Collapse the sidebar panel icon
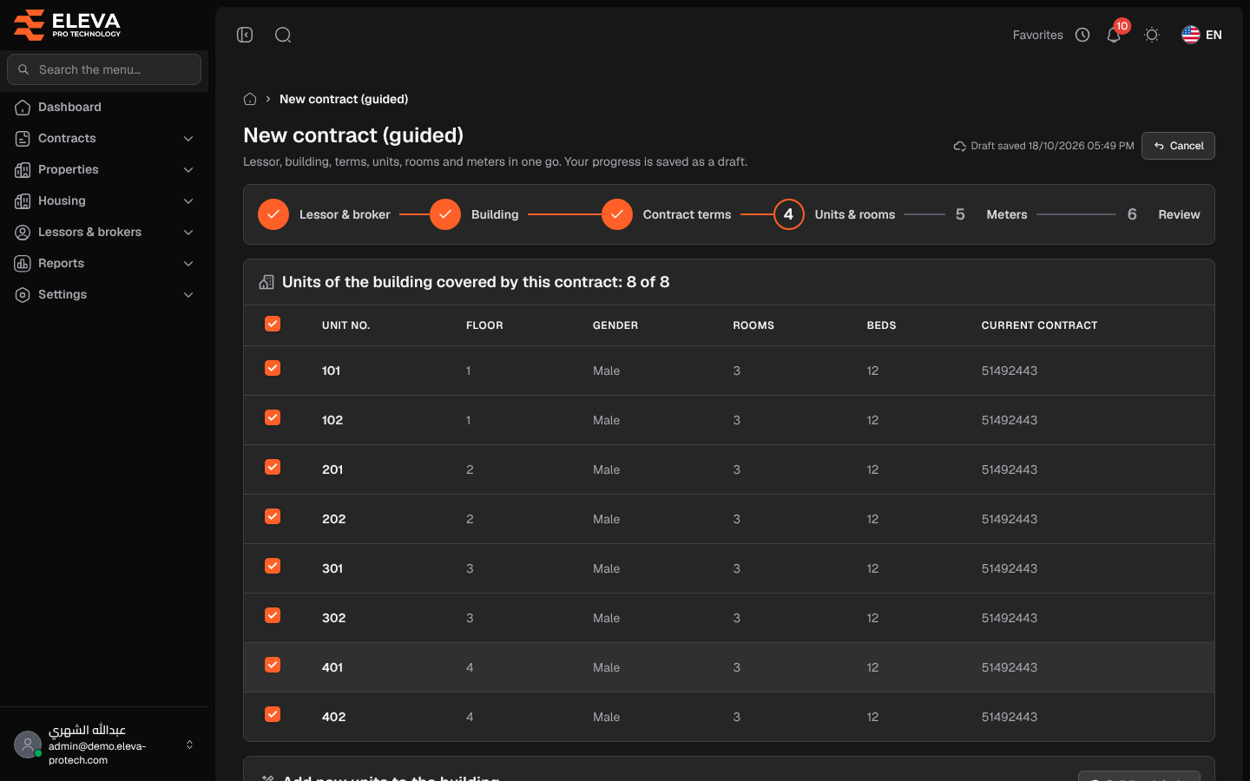 click(245, 35)
